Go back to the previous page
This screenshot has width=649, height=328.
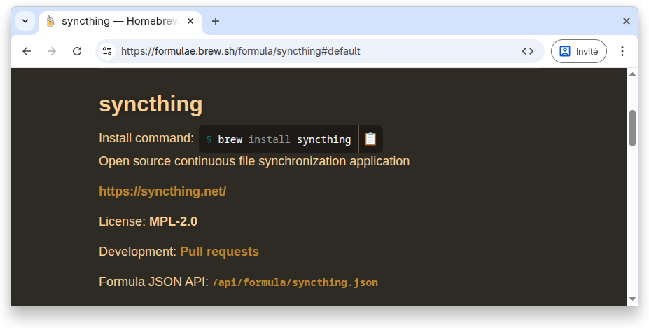[x=27, y=51]
